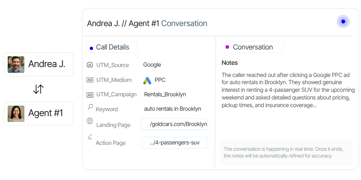
Task: Click the .../4-passengers-suv action page field
Action: 174,143
